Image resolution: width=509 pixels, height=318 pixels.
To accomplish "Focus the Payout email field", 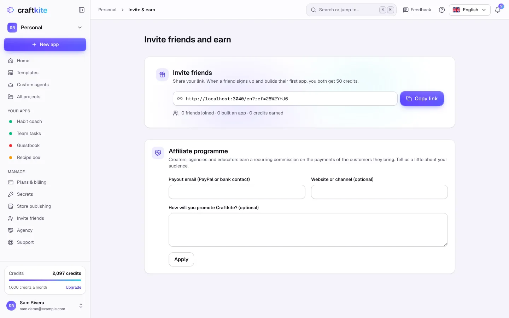I will pos(237,192).
